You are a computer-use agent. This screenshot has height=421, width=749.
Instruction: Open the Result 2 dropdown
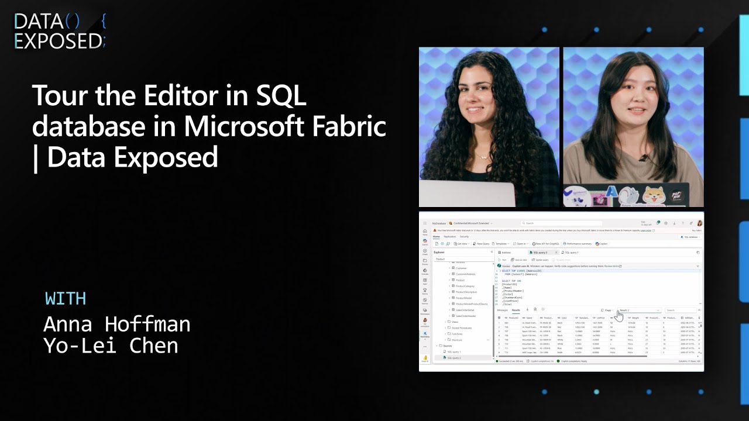coord(639,310)
